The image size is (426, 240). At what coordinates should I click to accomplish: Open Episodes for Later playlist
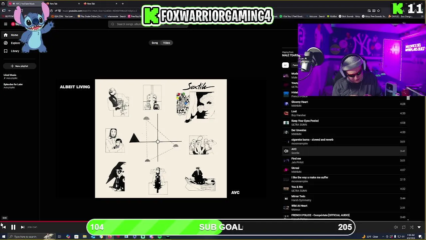click(13, 86)
